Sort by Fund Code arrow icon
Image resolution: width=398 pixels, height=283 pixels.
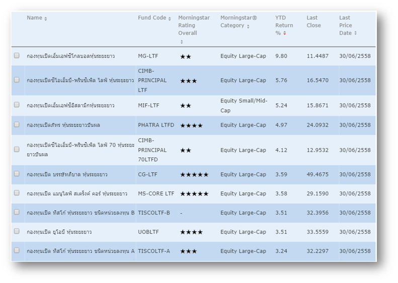click(x=170, y=19)
